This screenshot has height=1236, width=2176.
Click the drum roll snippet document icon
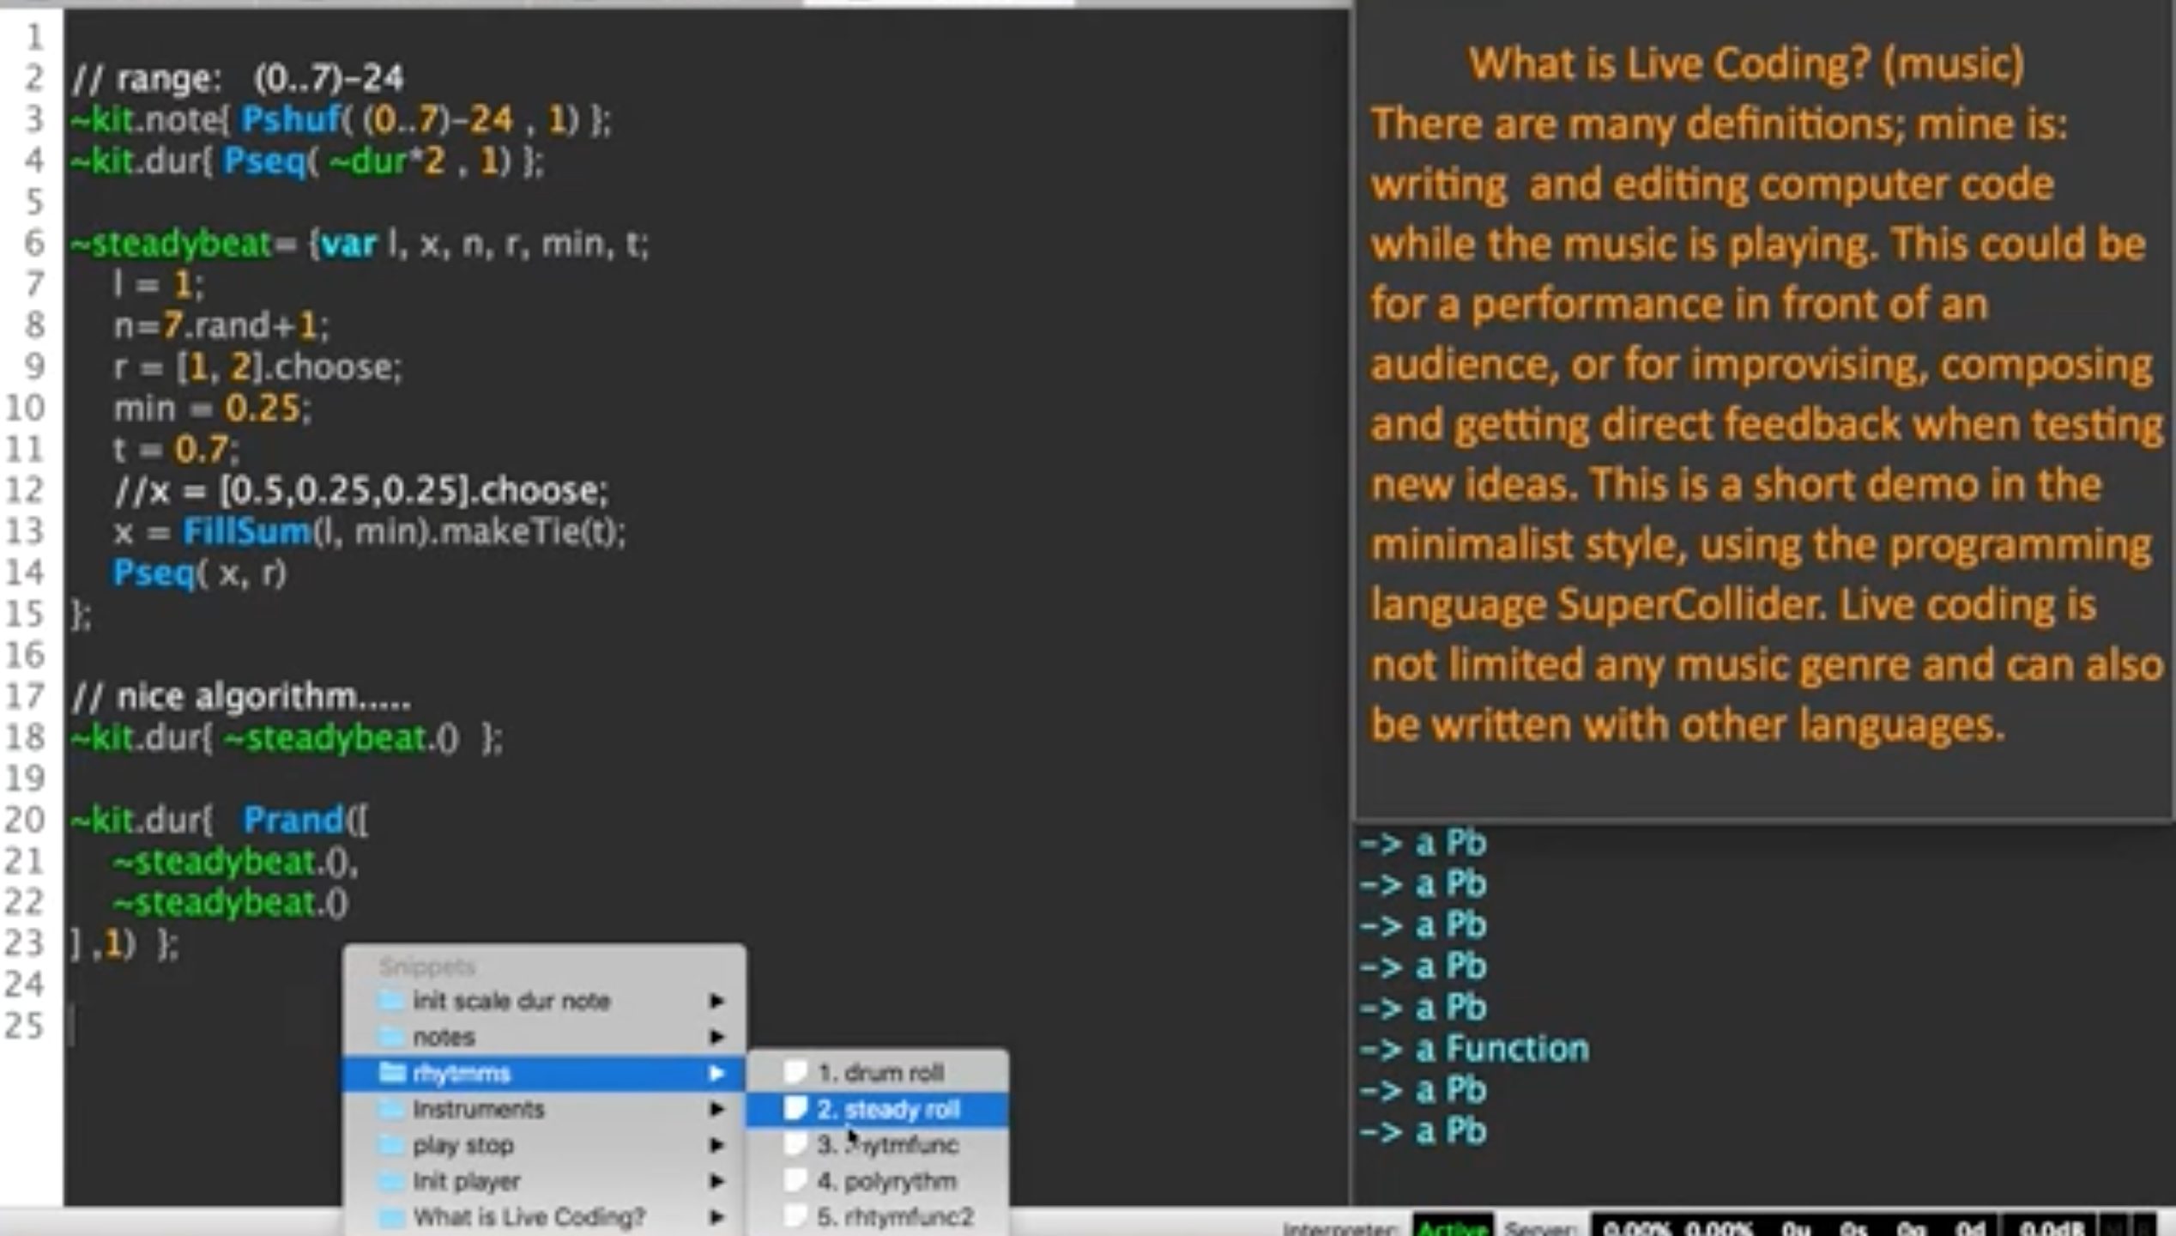point(795,1072)
